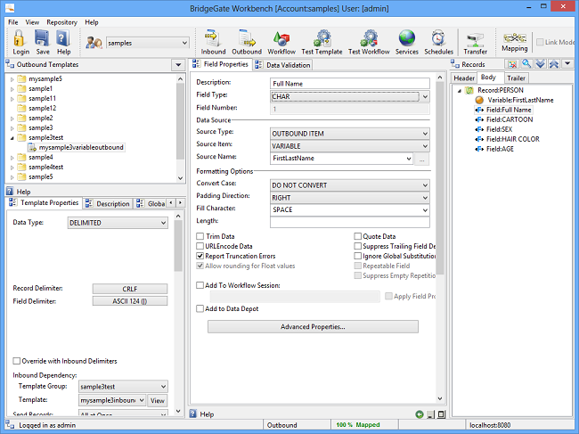Image resolution: width=579 pixels, height=434 pixels.
Task: Select the Field:CARTOON node
Action: pyautogui.click(x=510, y=119)
